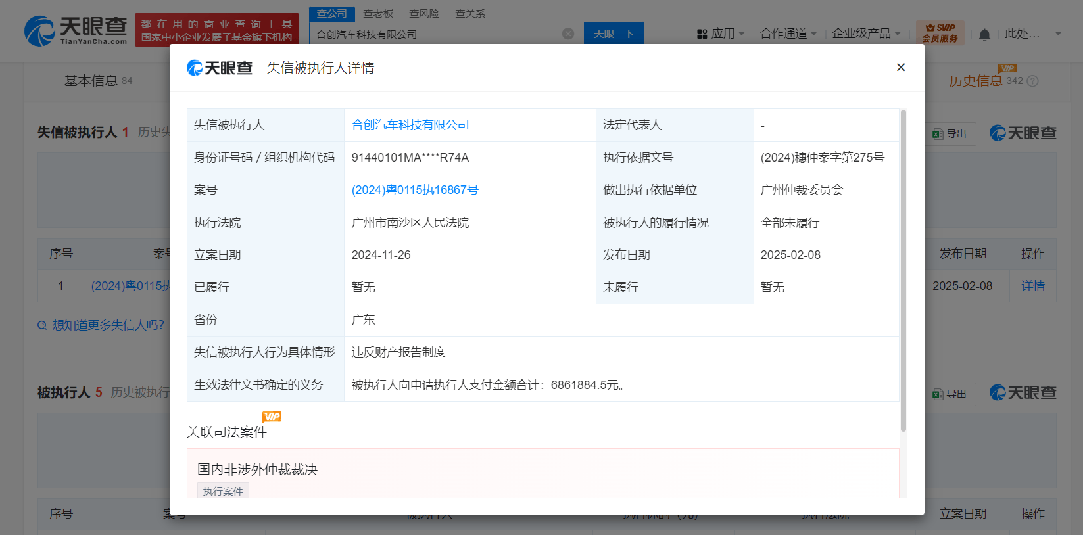Click the dialog's vertical scrollbar
The width and height of the screenshot is (1083, 535).
(903, 269)
